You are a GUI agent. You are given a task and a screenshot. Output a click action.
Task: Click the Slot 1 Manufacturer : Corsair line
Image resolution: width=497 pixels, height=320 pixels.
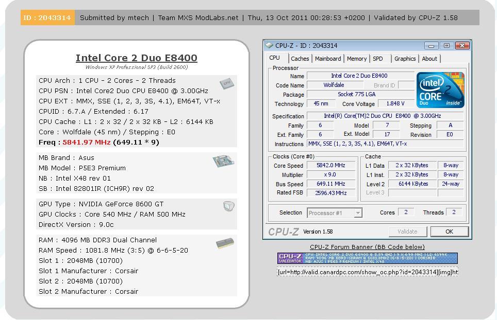[x=89, y=271]
